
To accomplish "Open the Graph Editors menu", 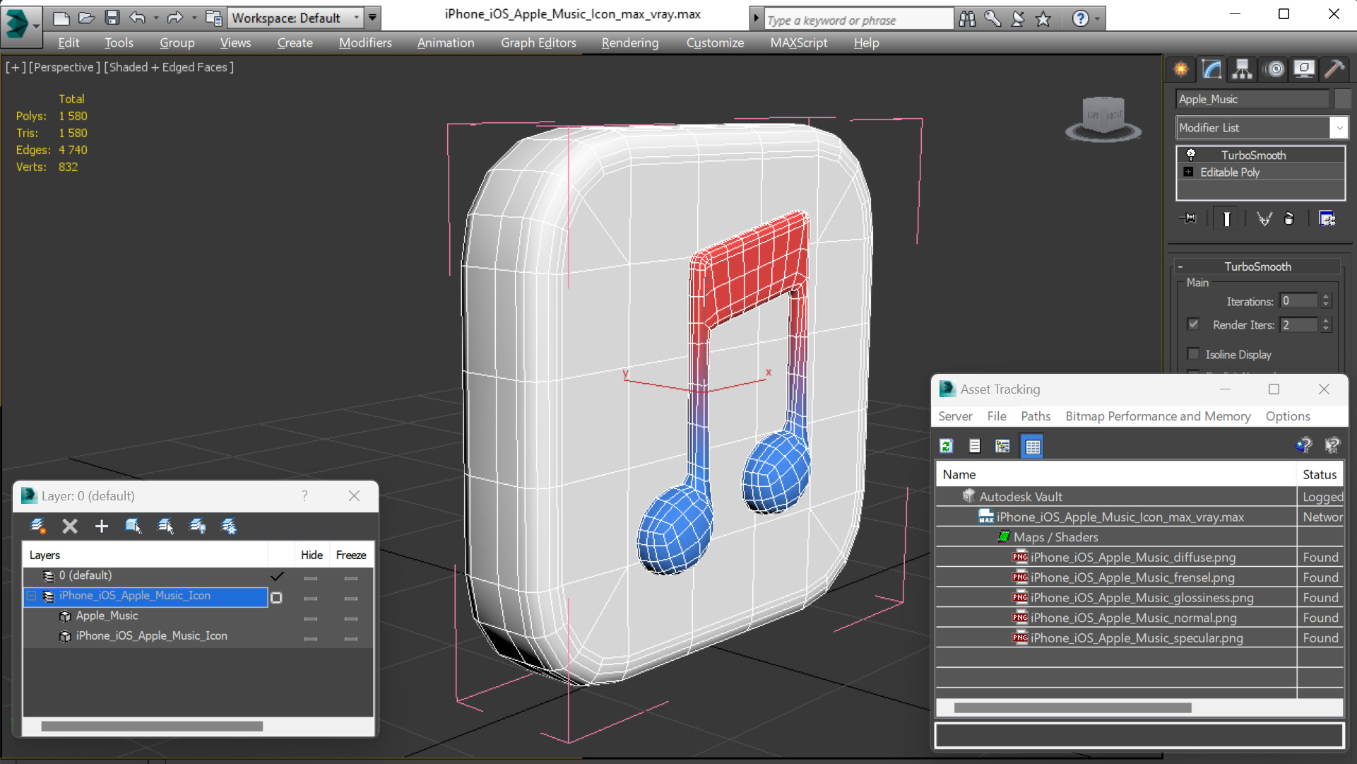I will point(538,43).
